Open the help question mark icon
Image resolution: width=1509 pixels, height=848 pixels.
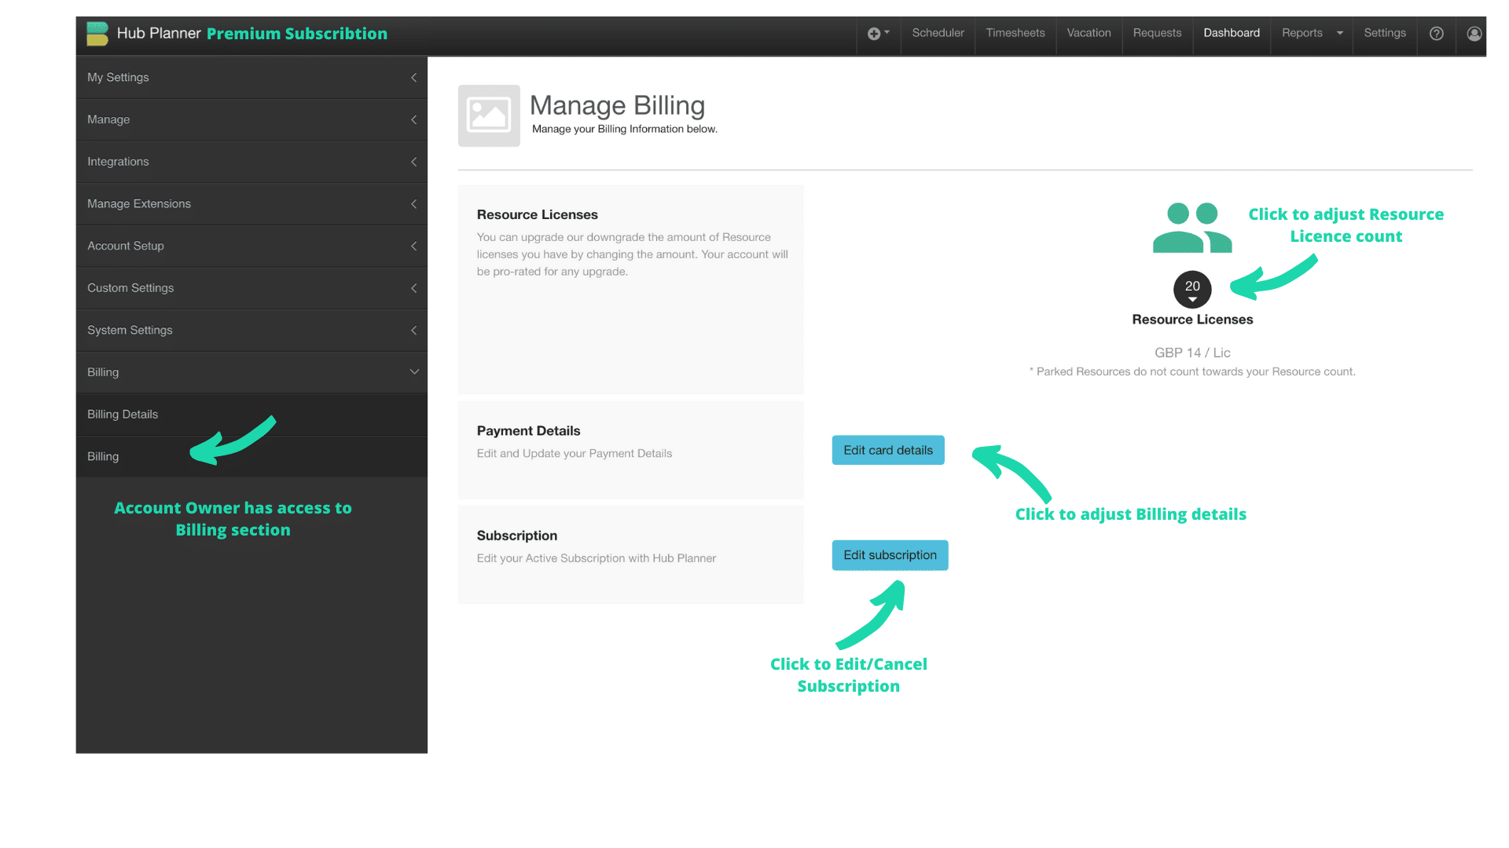tap(1436, 34)
